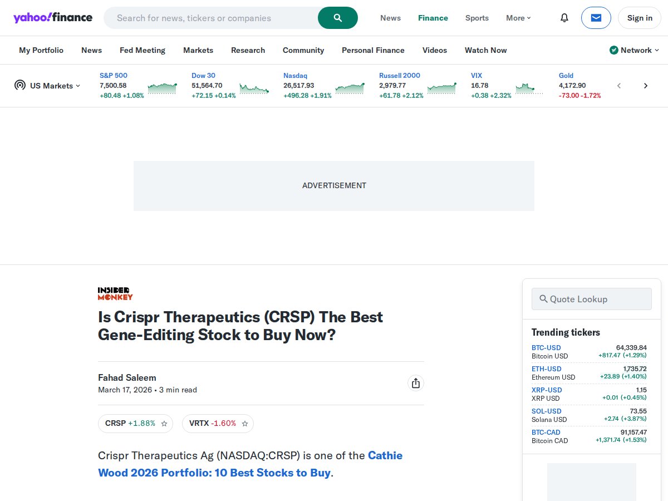Open the Videos tab
Image resolution: width=668 pixels, height=501 pixels.
[x=435, y=50]
